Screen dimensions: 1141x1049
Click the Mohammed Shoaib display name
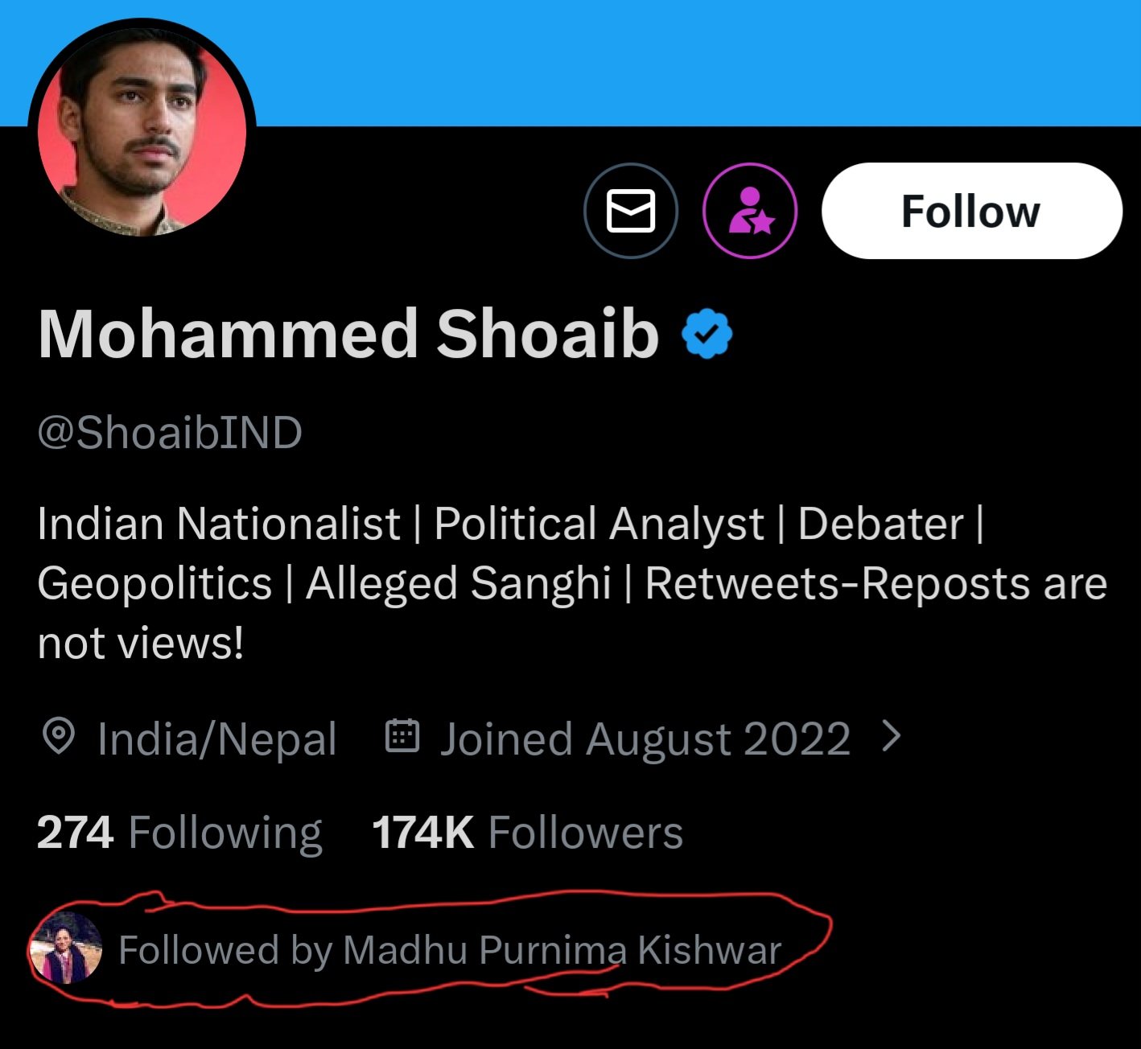tap(348, 334)
